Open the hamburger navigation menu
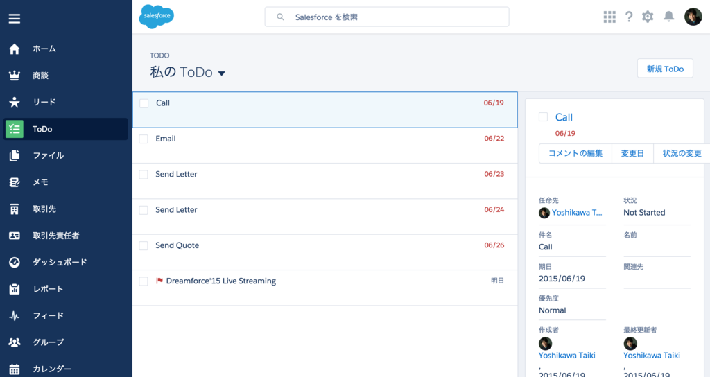Image resolution: width=710 pixels, height=377 pixels. click(x=15, y=19)
